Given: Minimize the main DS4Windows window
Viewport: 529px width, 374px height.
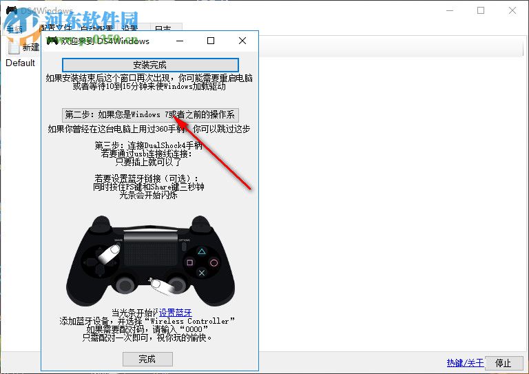Looking at the screenshot, I should click(x=450, y=10).
